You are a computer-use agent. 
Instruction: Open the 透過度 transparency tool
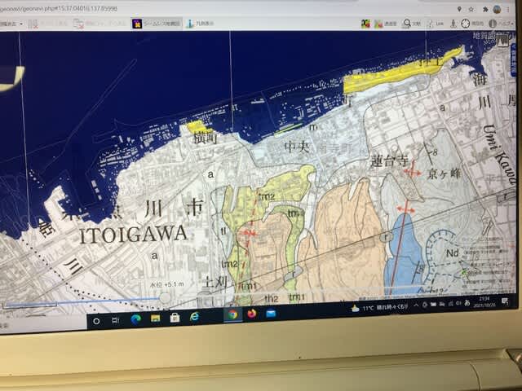point(379,24)
